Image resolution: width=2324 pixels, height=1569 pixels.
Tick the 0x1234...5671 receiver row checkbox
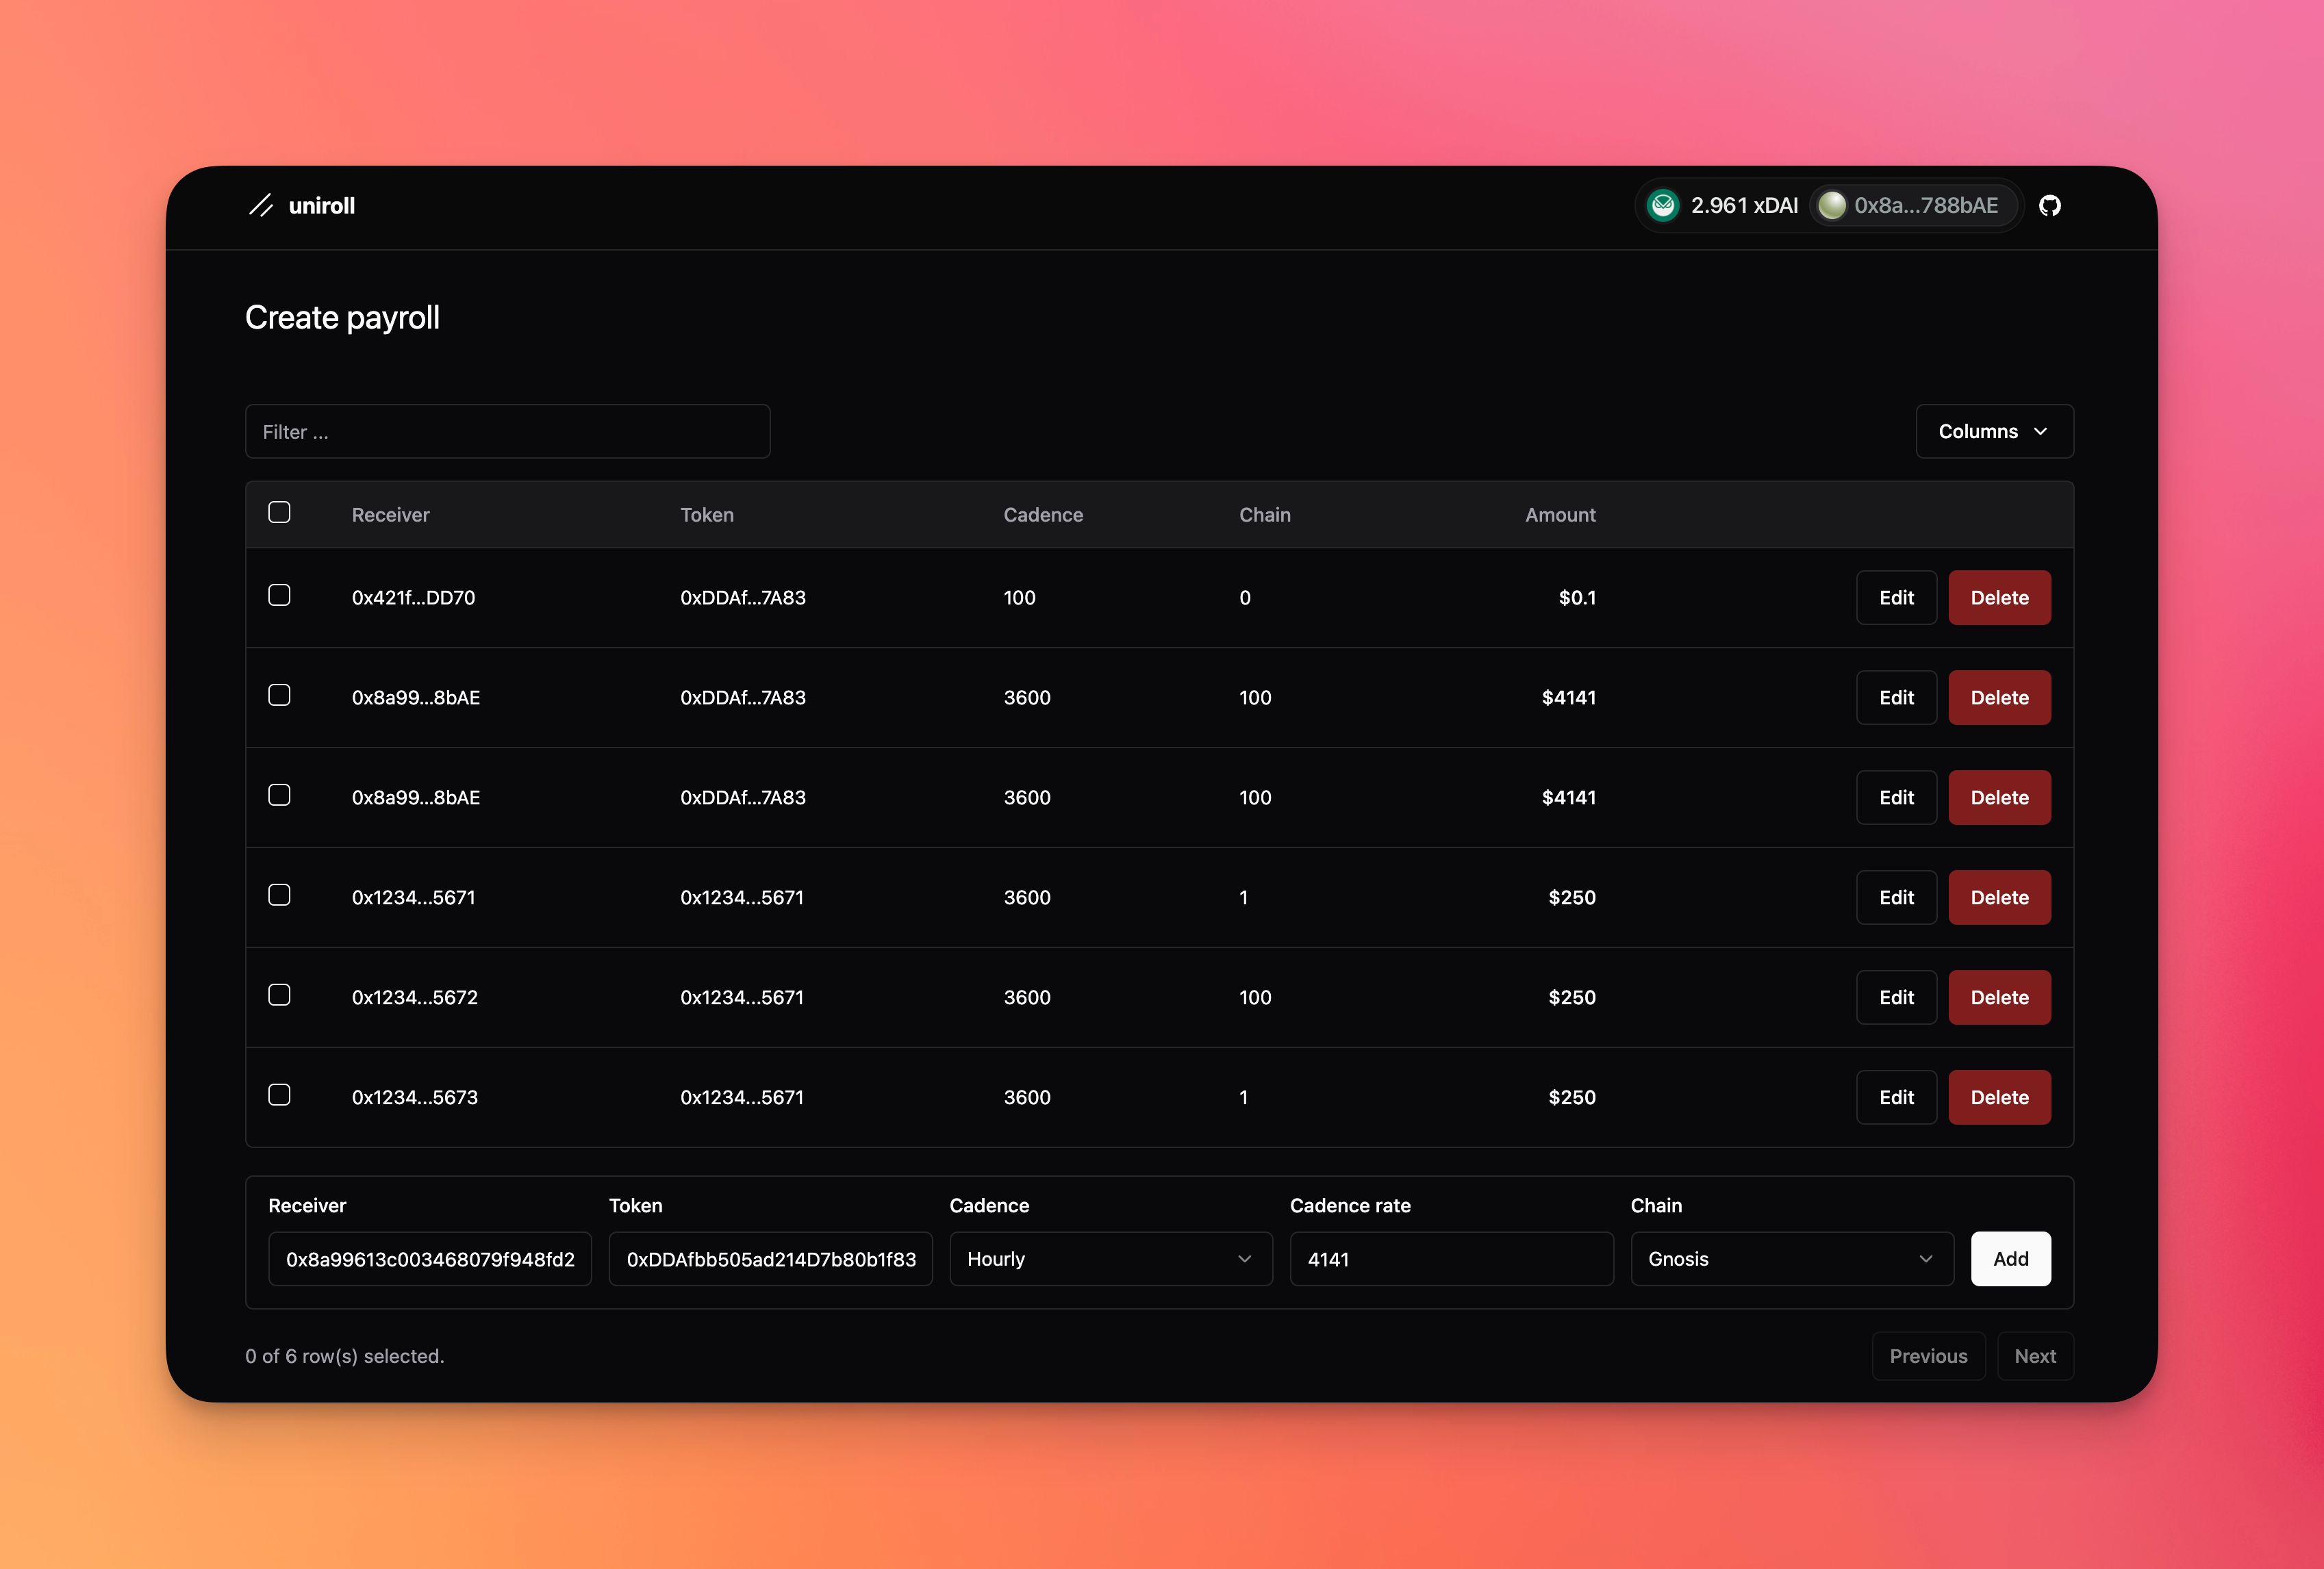[x=279, y=895]
